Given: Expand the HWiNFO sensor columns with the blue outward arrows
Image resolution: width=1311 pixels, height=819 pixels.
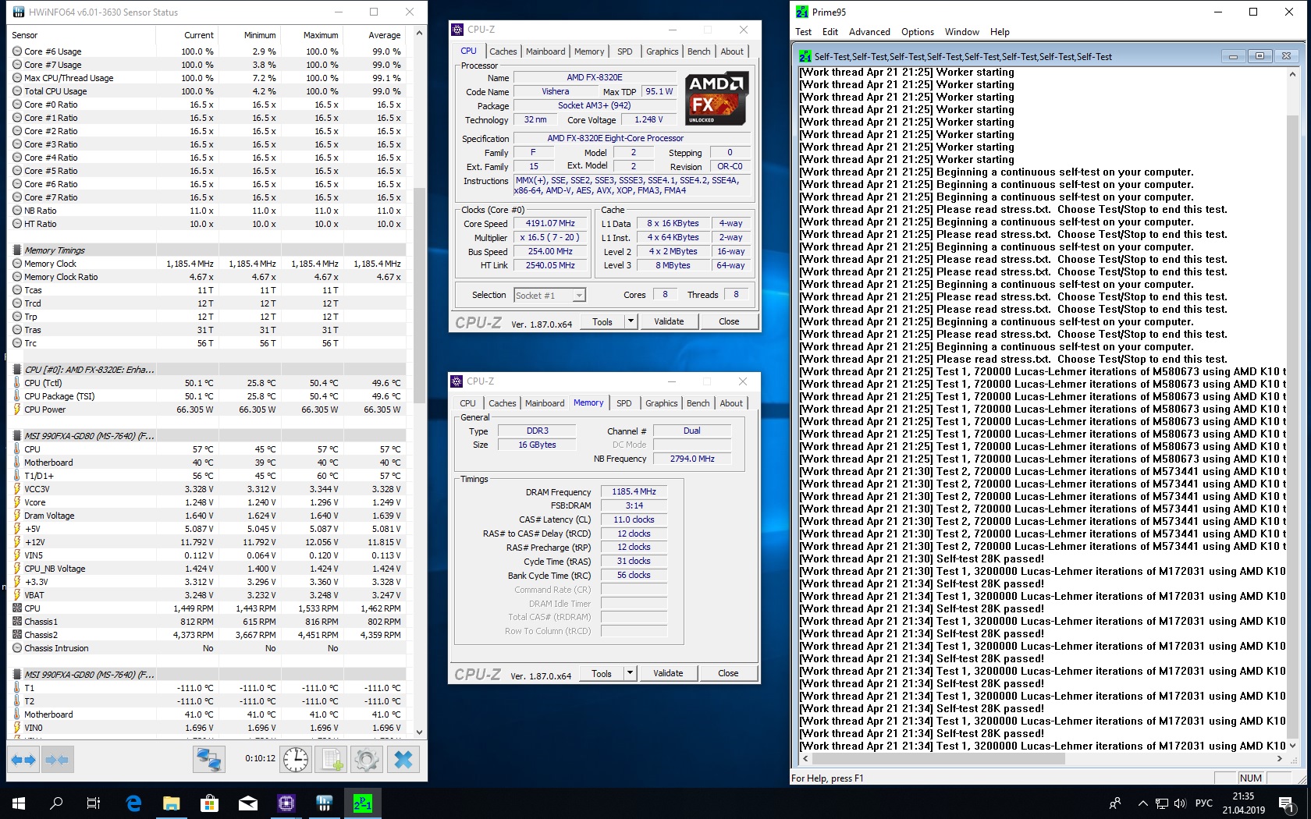Looking at the screenshot, I should 23,760.
